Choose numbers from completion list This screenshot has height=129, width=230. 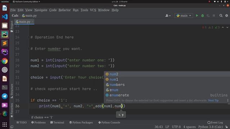coord(167,85)
